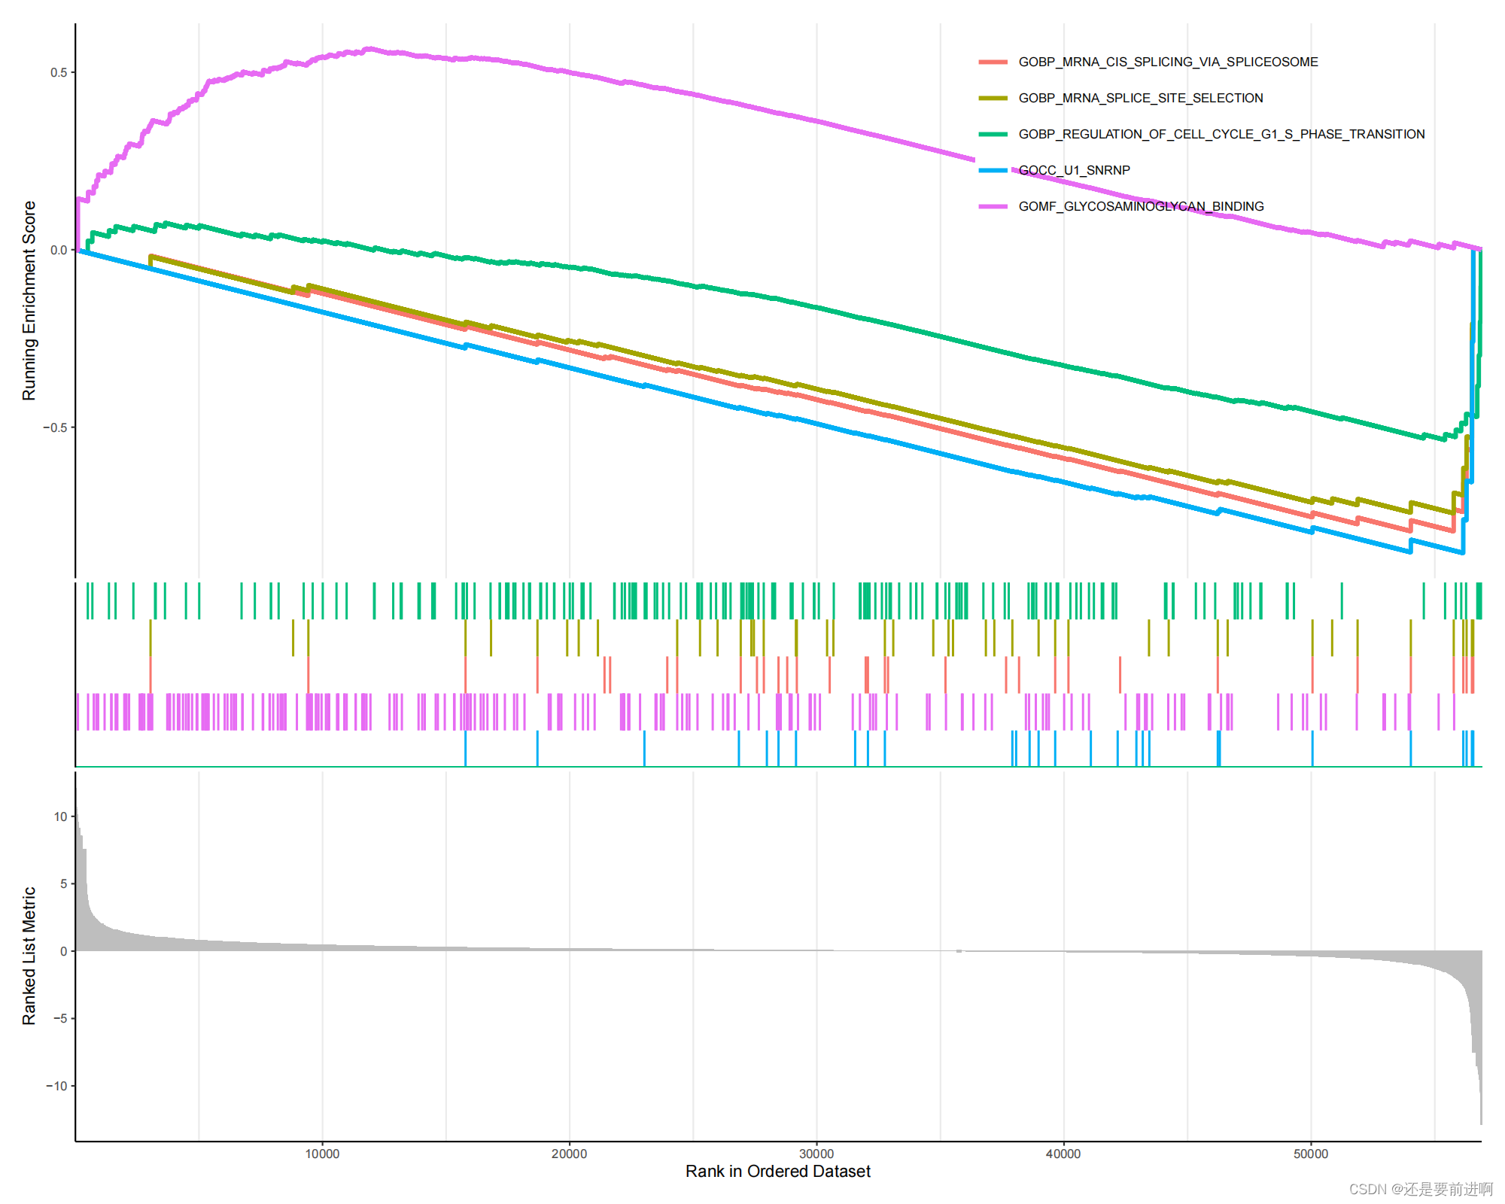Click the GOCC_U1_SNRNP legend text

1074,170
